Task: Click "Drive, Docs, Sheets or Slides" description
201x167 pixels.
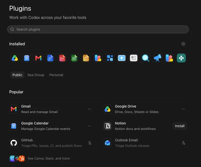Action: [137, 112]
